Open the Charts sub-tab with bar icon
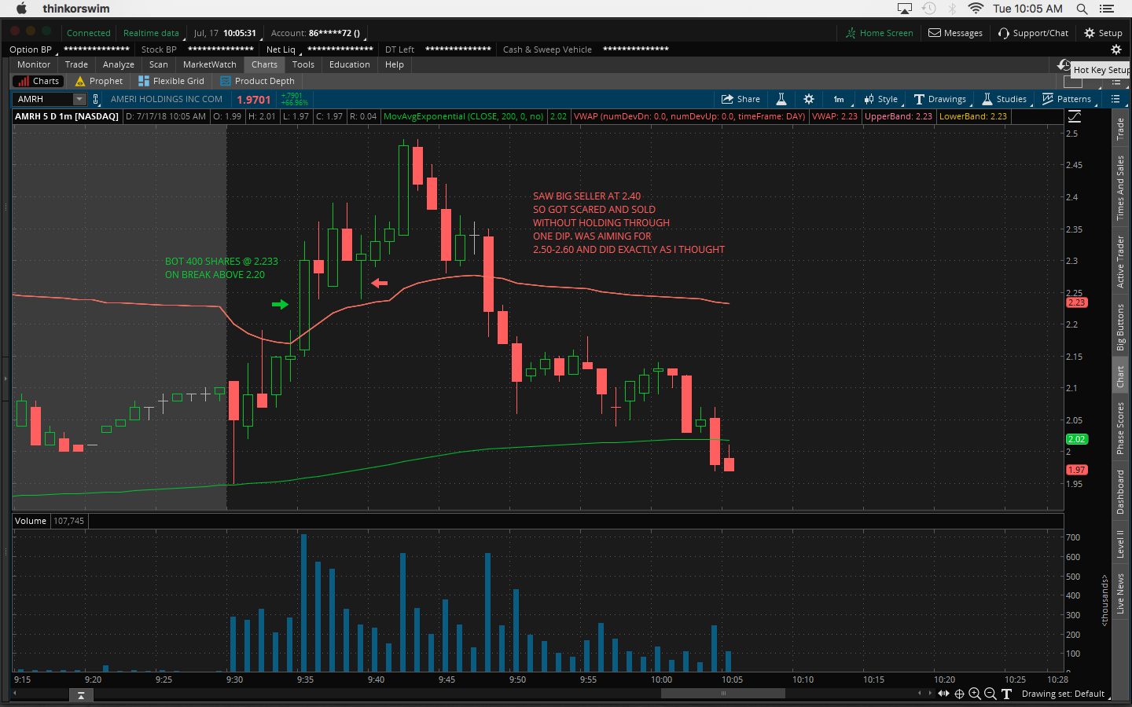The width and height of the screenshot is (1132, 707). coord(38,81)
